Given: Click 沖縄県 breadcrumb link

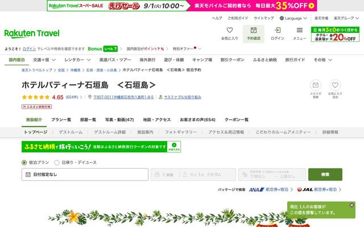Looking at the screenshot, I should [76, 70].
